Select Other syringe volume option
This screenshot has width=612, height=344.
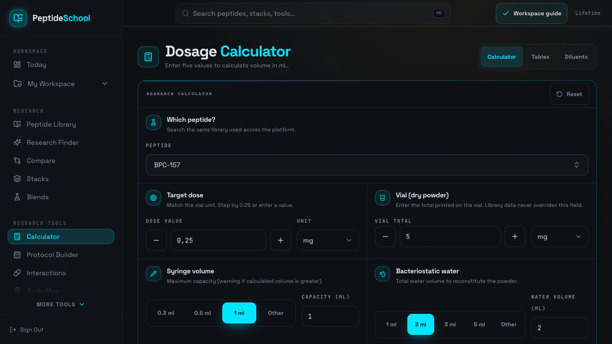point(276,313)
